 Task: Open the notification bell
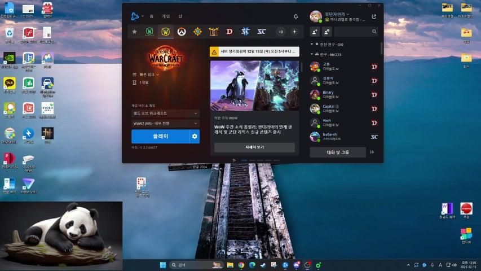click(x=295, y=16)
